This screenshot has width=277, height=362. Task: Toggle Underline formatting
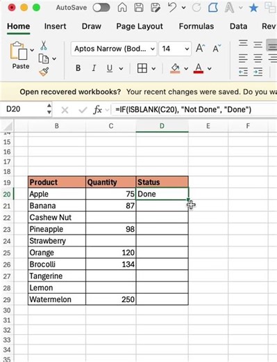point(110,68)
